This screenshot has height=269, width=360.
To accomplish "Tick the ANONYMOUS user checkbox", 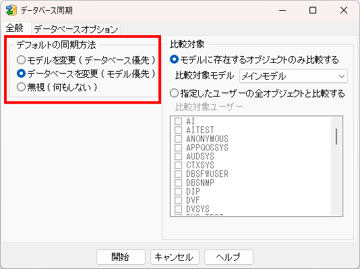I will coord(178,139).
